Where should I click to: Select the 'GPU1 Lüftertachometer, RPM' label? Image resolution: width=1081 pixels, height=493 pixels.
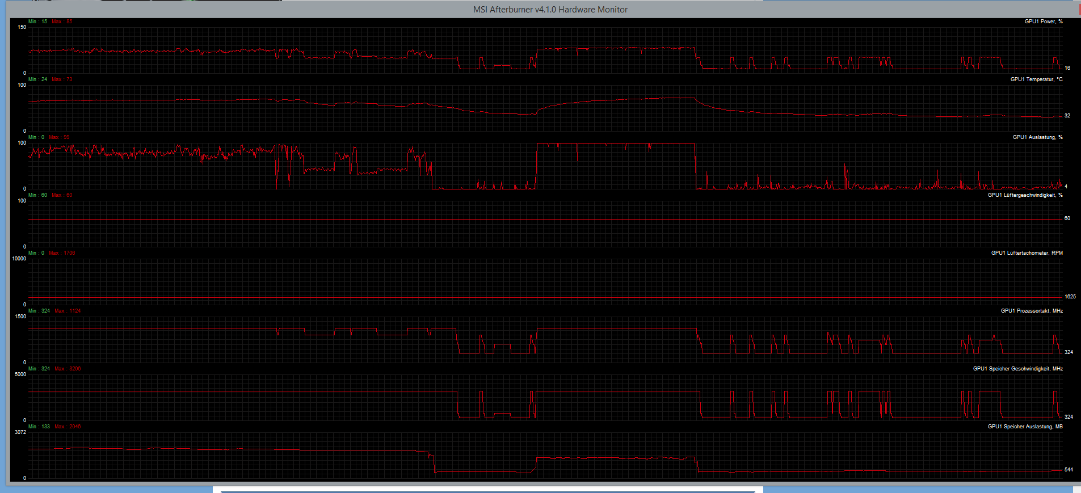(x=1027, y=253)
